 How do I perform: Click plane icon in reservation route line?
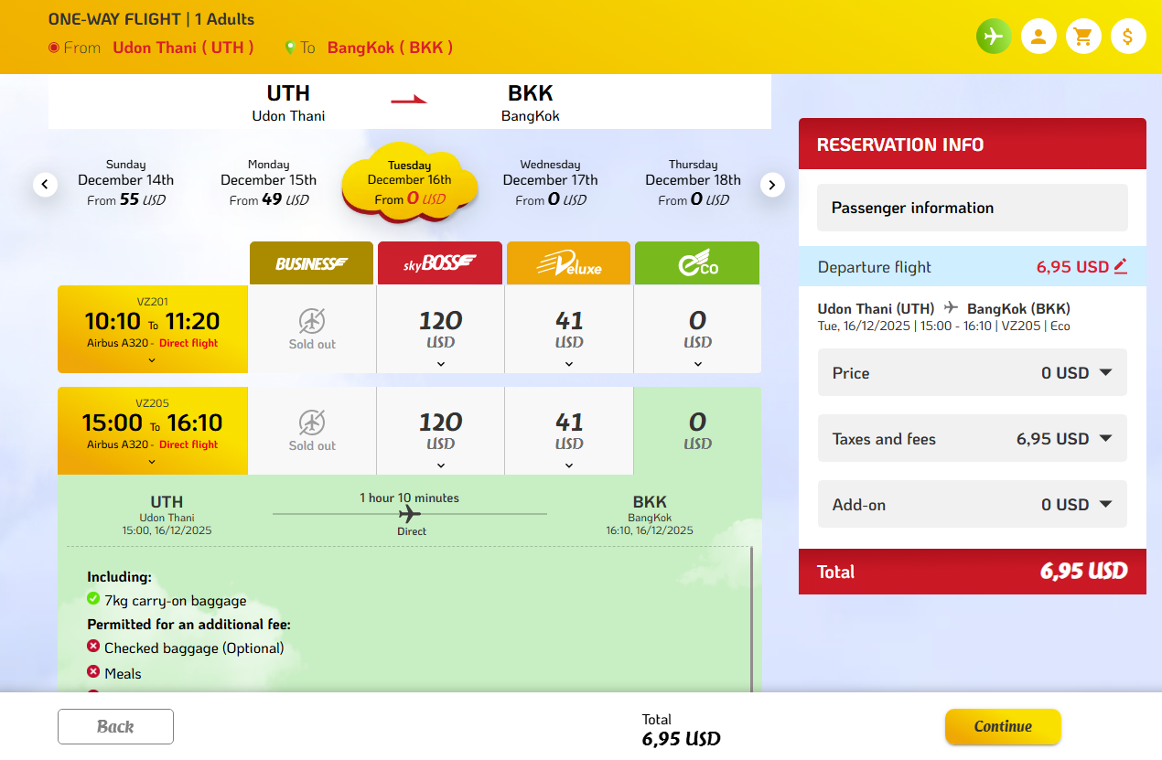coord(952,307)
